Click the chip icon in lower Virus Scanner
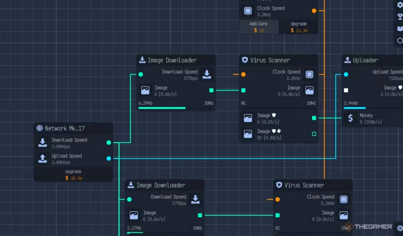Image resolution: width=403 pixels, height=236 pixels. point(343,199)
